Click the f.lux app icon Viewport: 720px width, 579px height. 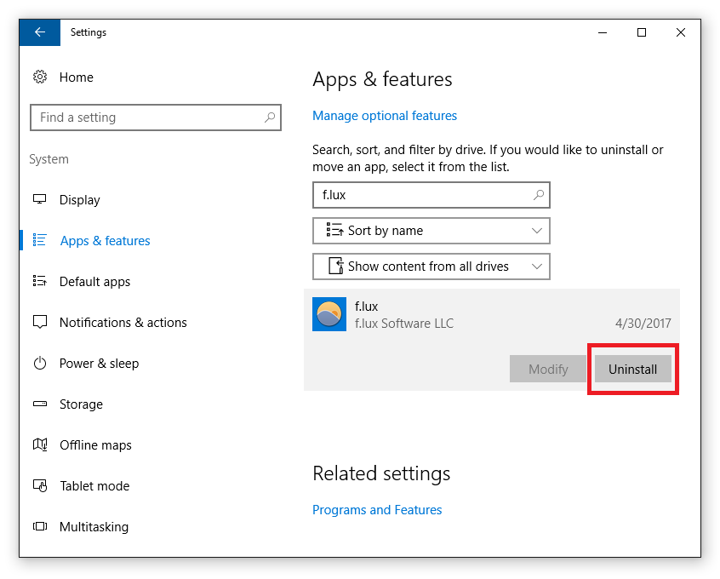click(329, 314)
